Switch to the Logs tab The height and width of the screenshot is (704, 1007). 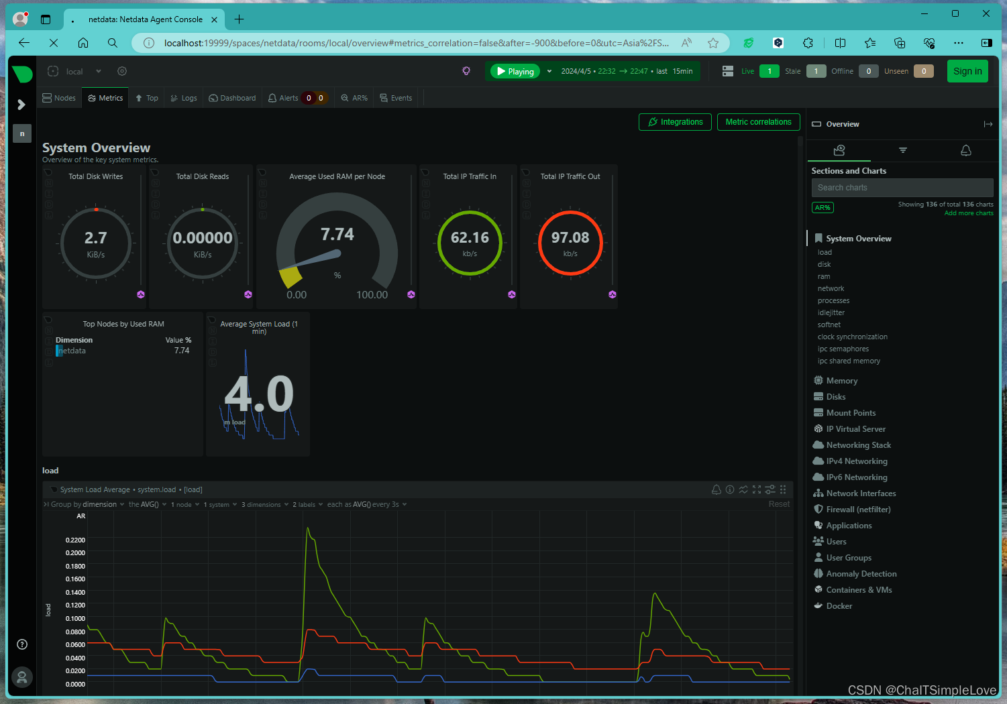click(x=183, y=98)
